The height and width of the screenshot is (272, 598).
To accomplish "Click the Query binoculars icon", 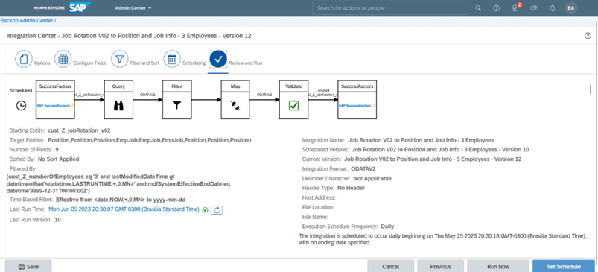I will (x=118, y=106).
